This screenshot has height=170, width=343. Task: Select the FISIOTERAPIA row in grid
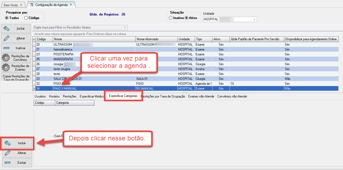(x=63, y=54)
